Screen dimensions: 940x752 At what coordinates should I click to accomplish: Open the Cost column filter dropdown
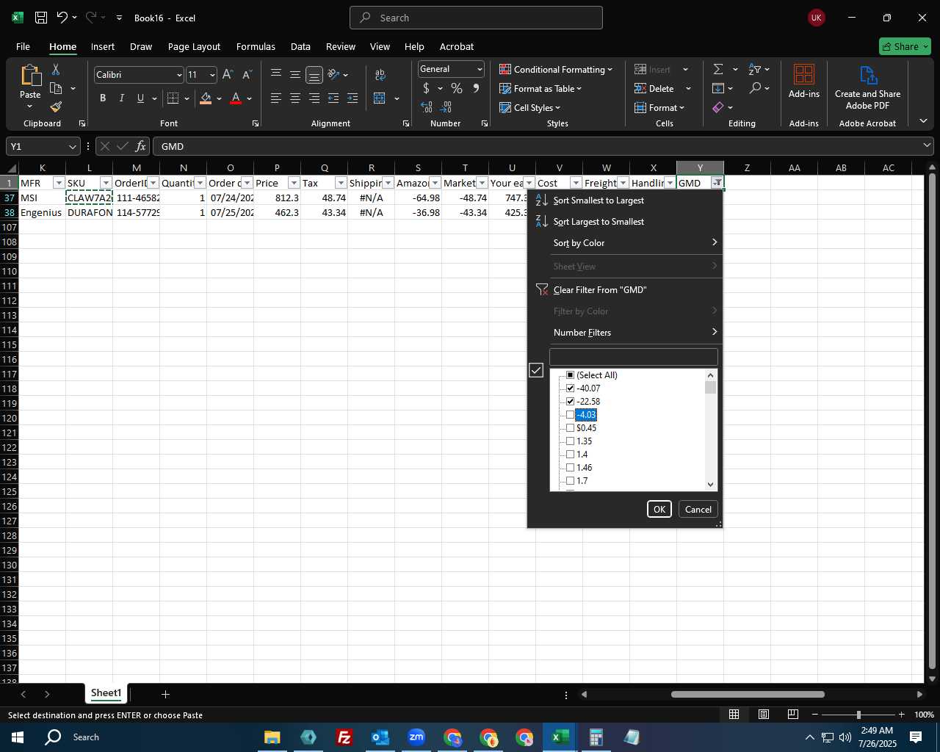pos(576,183)
